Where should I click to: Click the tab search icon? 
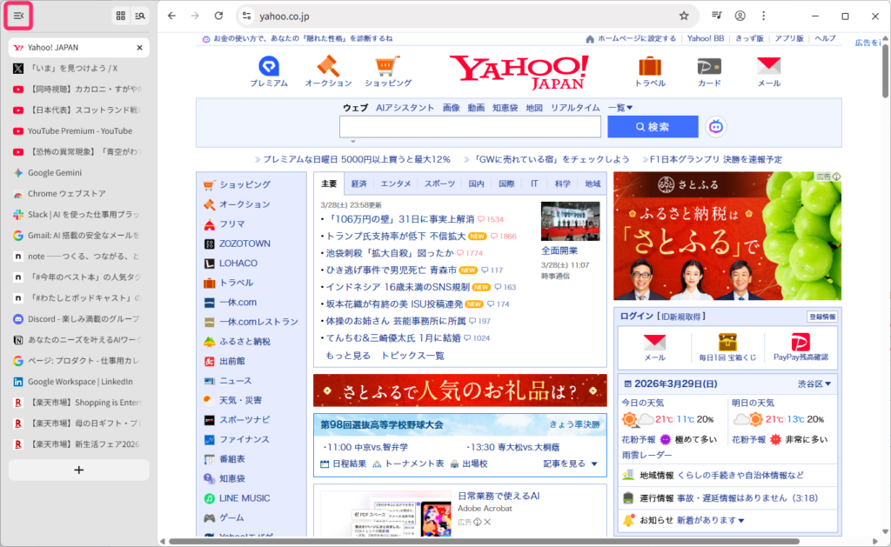pos(140,16)
